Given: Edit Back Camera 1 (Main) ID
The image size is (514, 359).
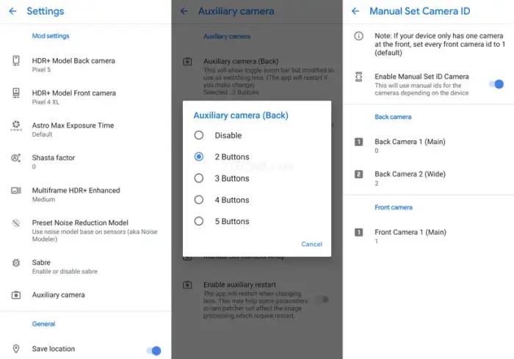Looking at the screenshot, I should [428, 145].
